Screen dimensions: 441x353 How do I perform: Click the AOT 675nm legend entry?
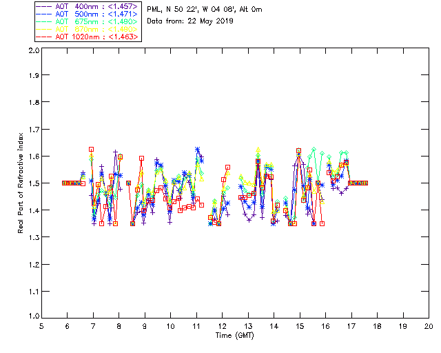coord(88,21)
